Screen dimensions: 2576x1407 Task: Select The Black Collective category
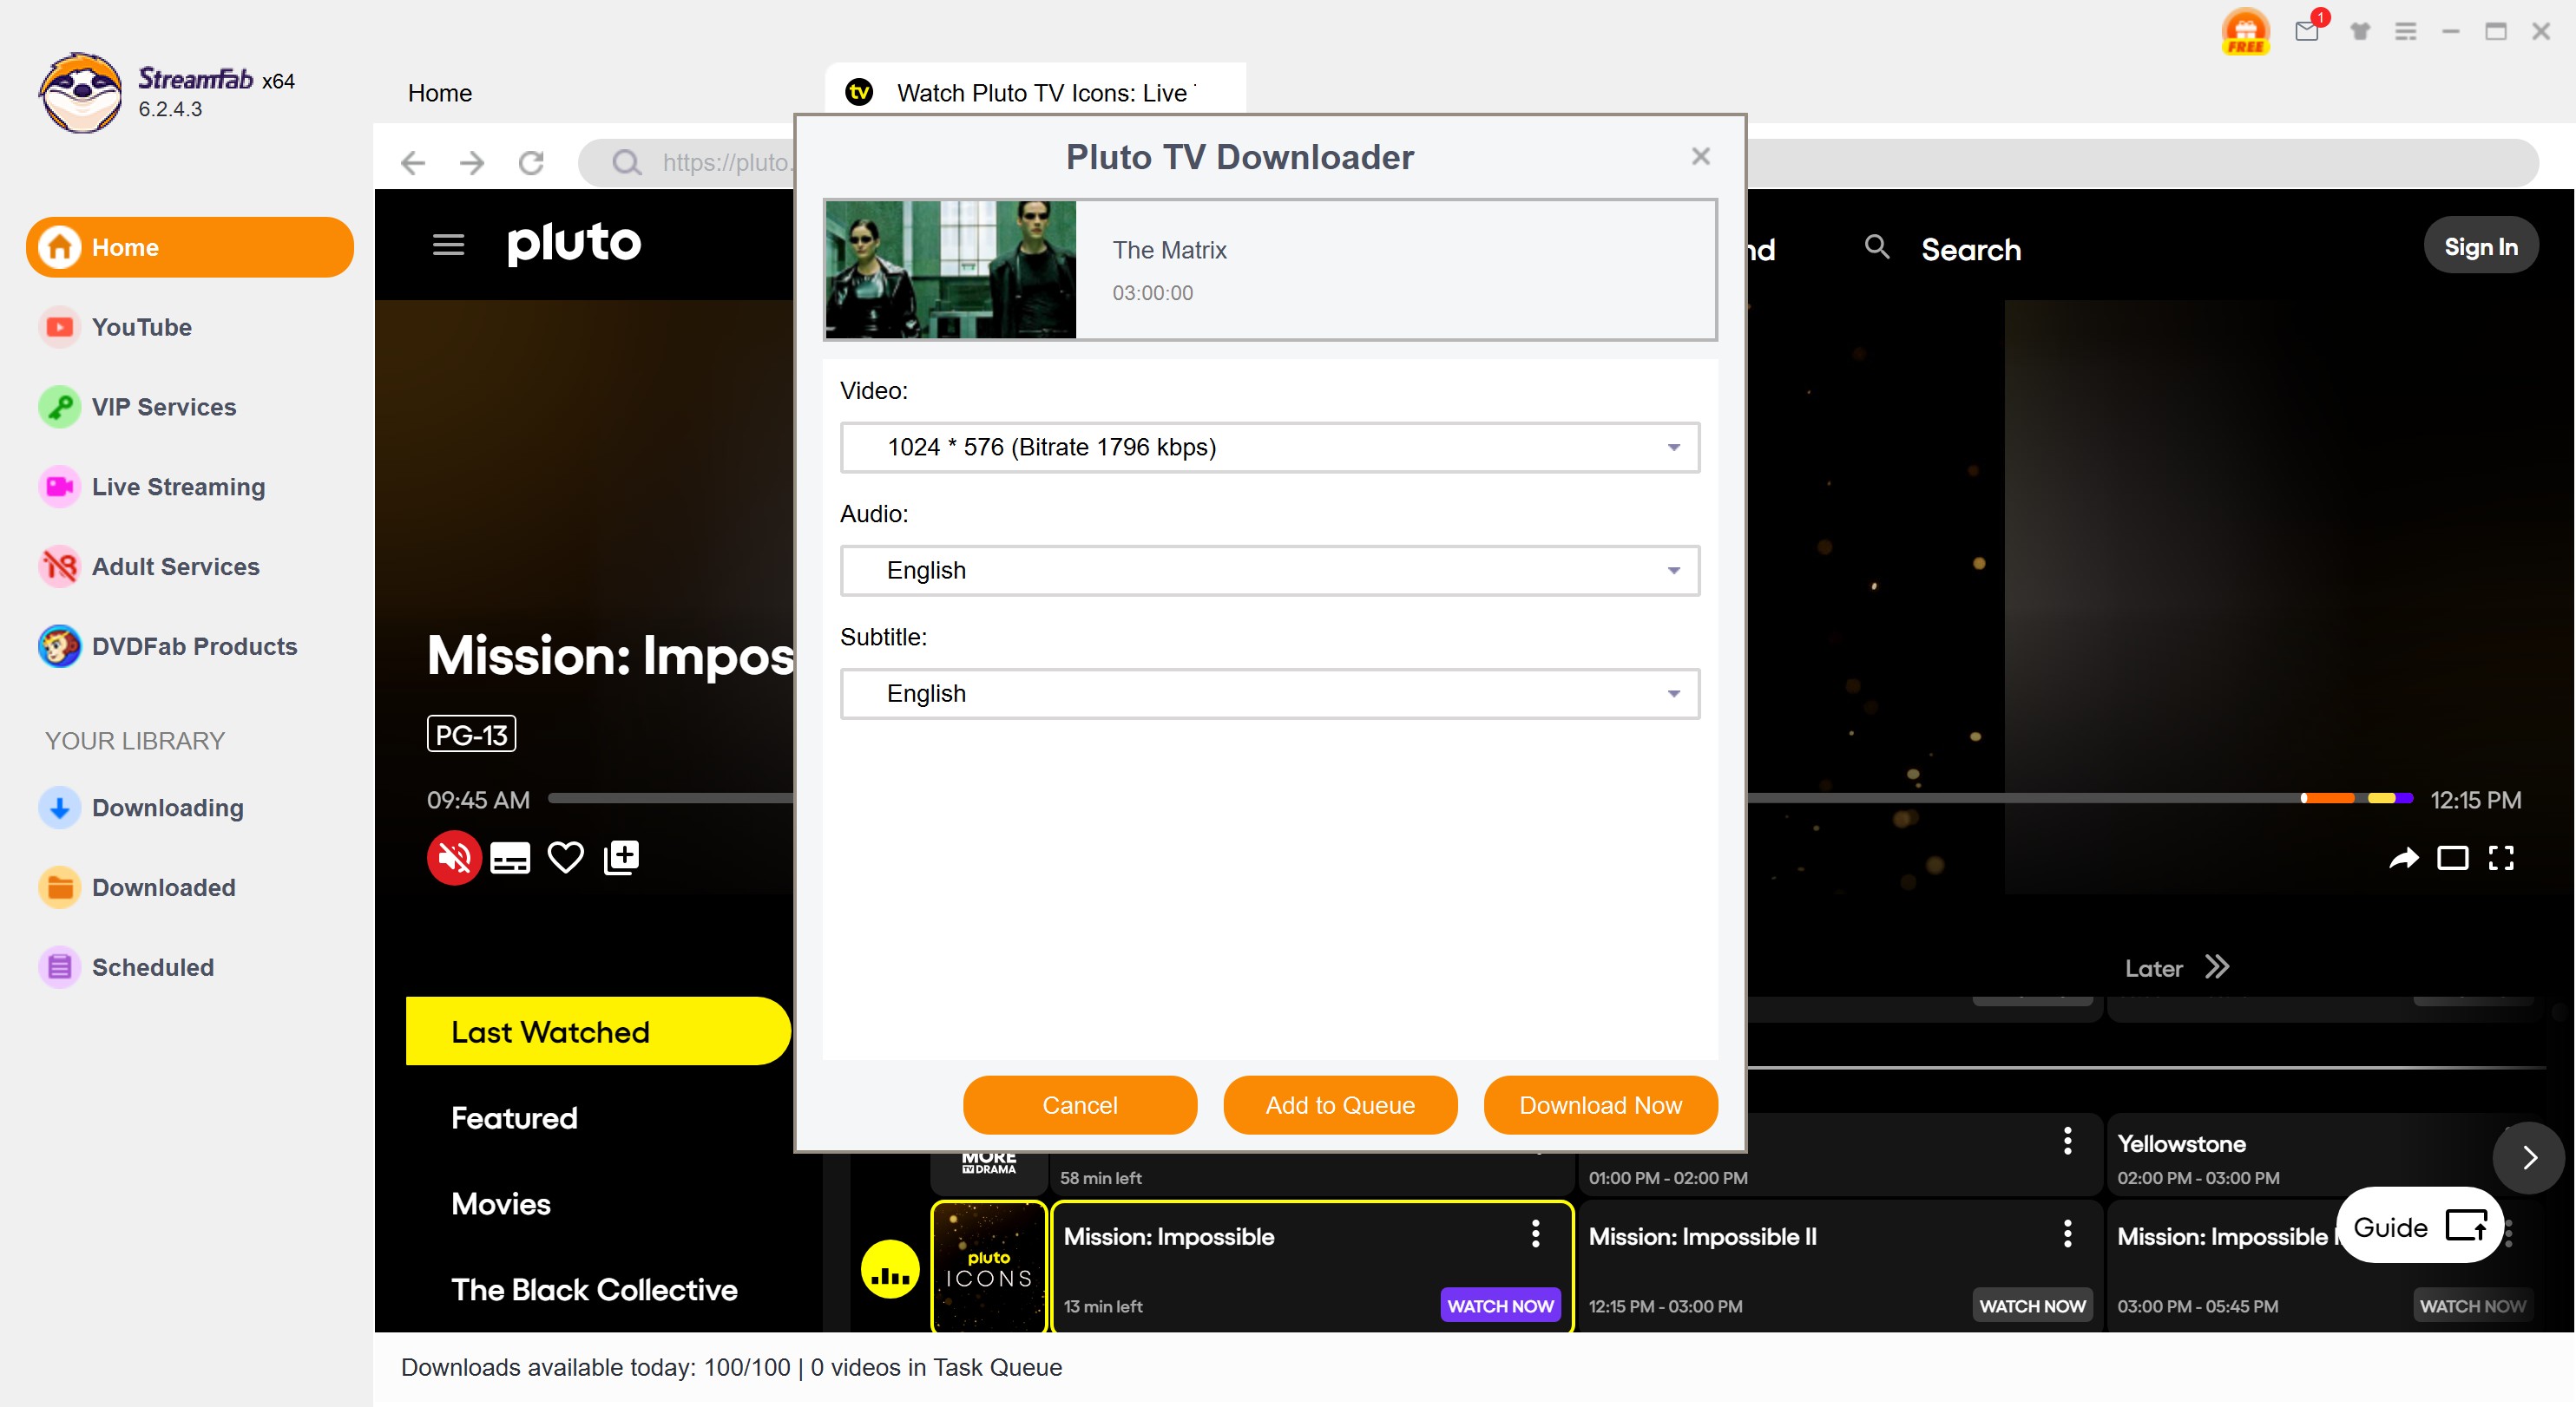click(594, 1289)
